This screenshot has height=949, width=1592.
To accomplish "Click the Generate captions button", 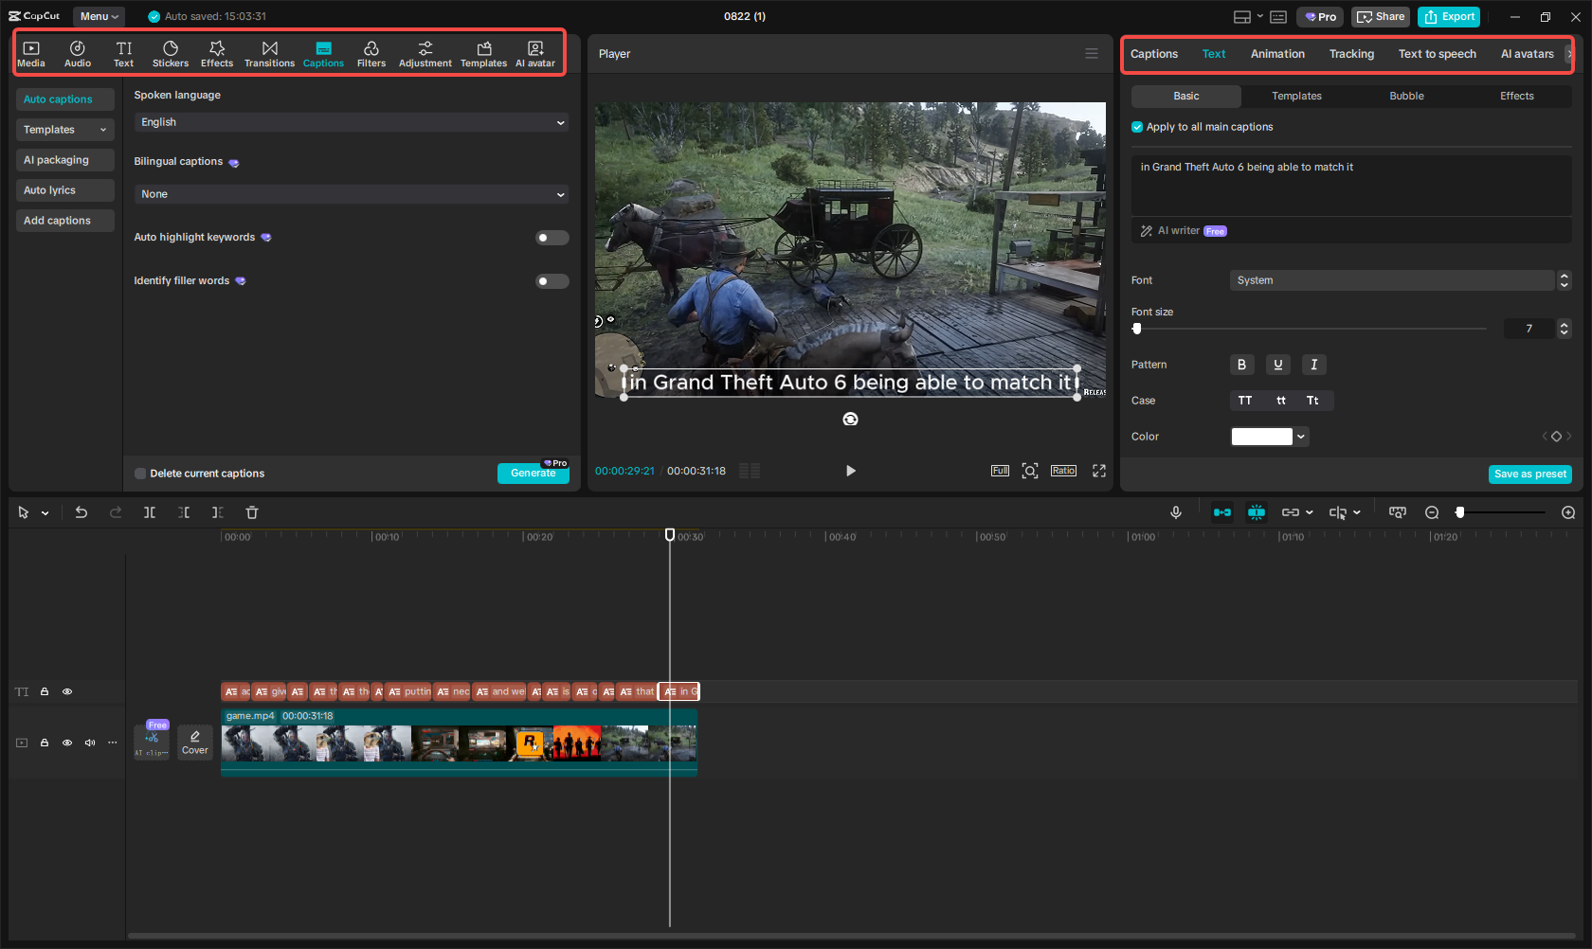I will [533, 473].
